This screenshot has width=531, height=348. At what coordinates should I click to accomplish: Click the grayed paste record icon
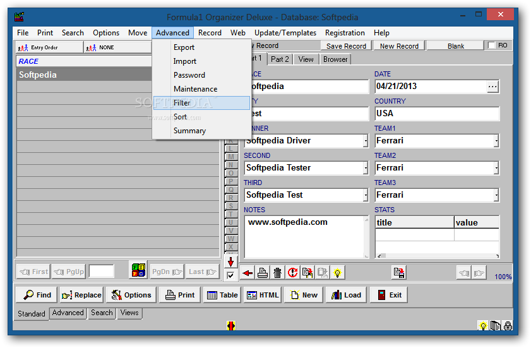click(323, 273)
